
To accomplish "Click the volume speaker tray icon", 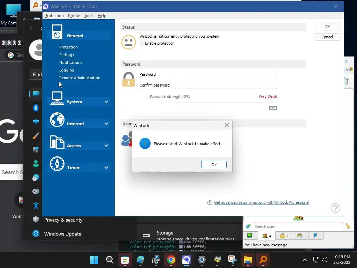I will (325, 260).
